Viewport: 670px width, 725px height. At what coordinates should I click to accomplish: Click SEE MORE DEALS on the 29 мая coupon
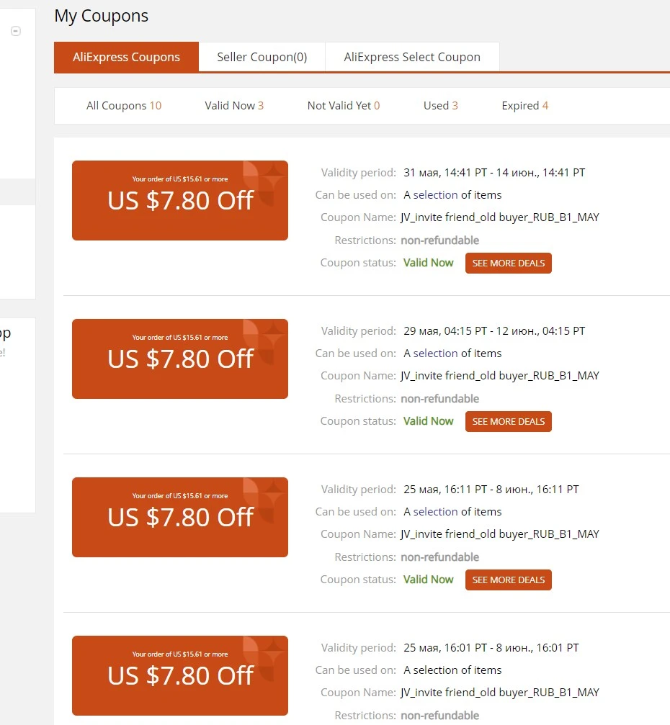click(x=508, y=421)
